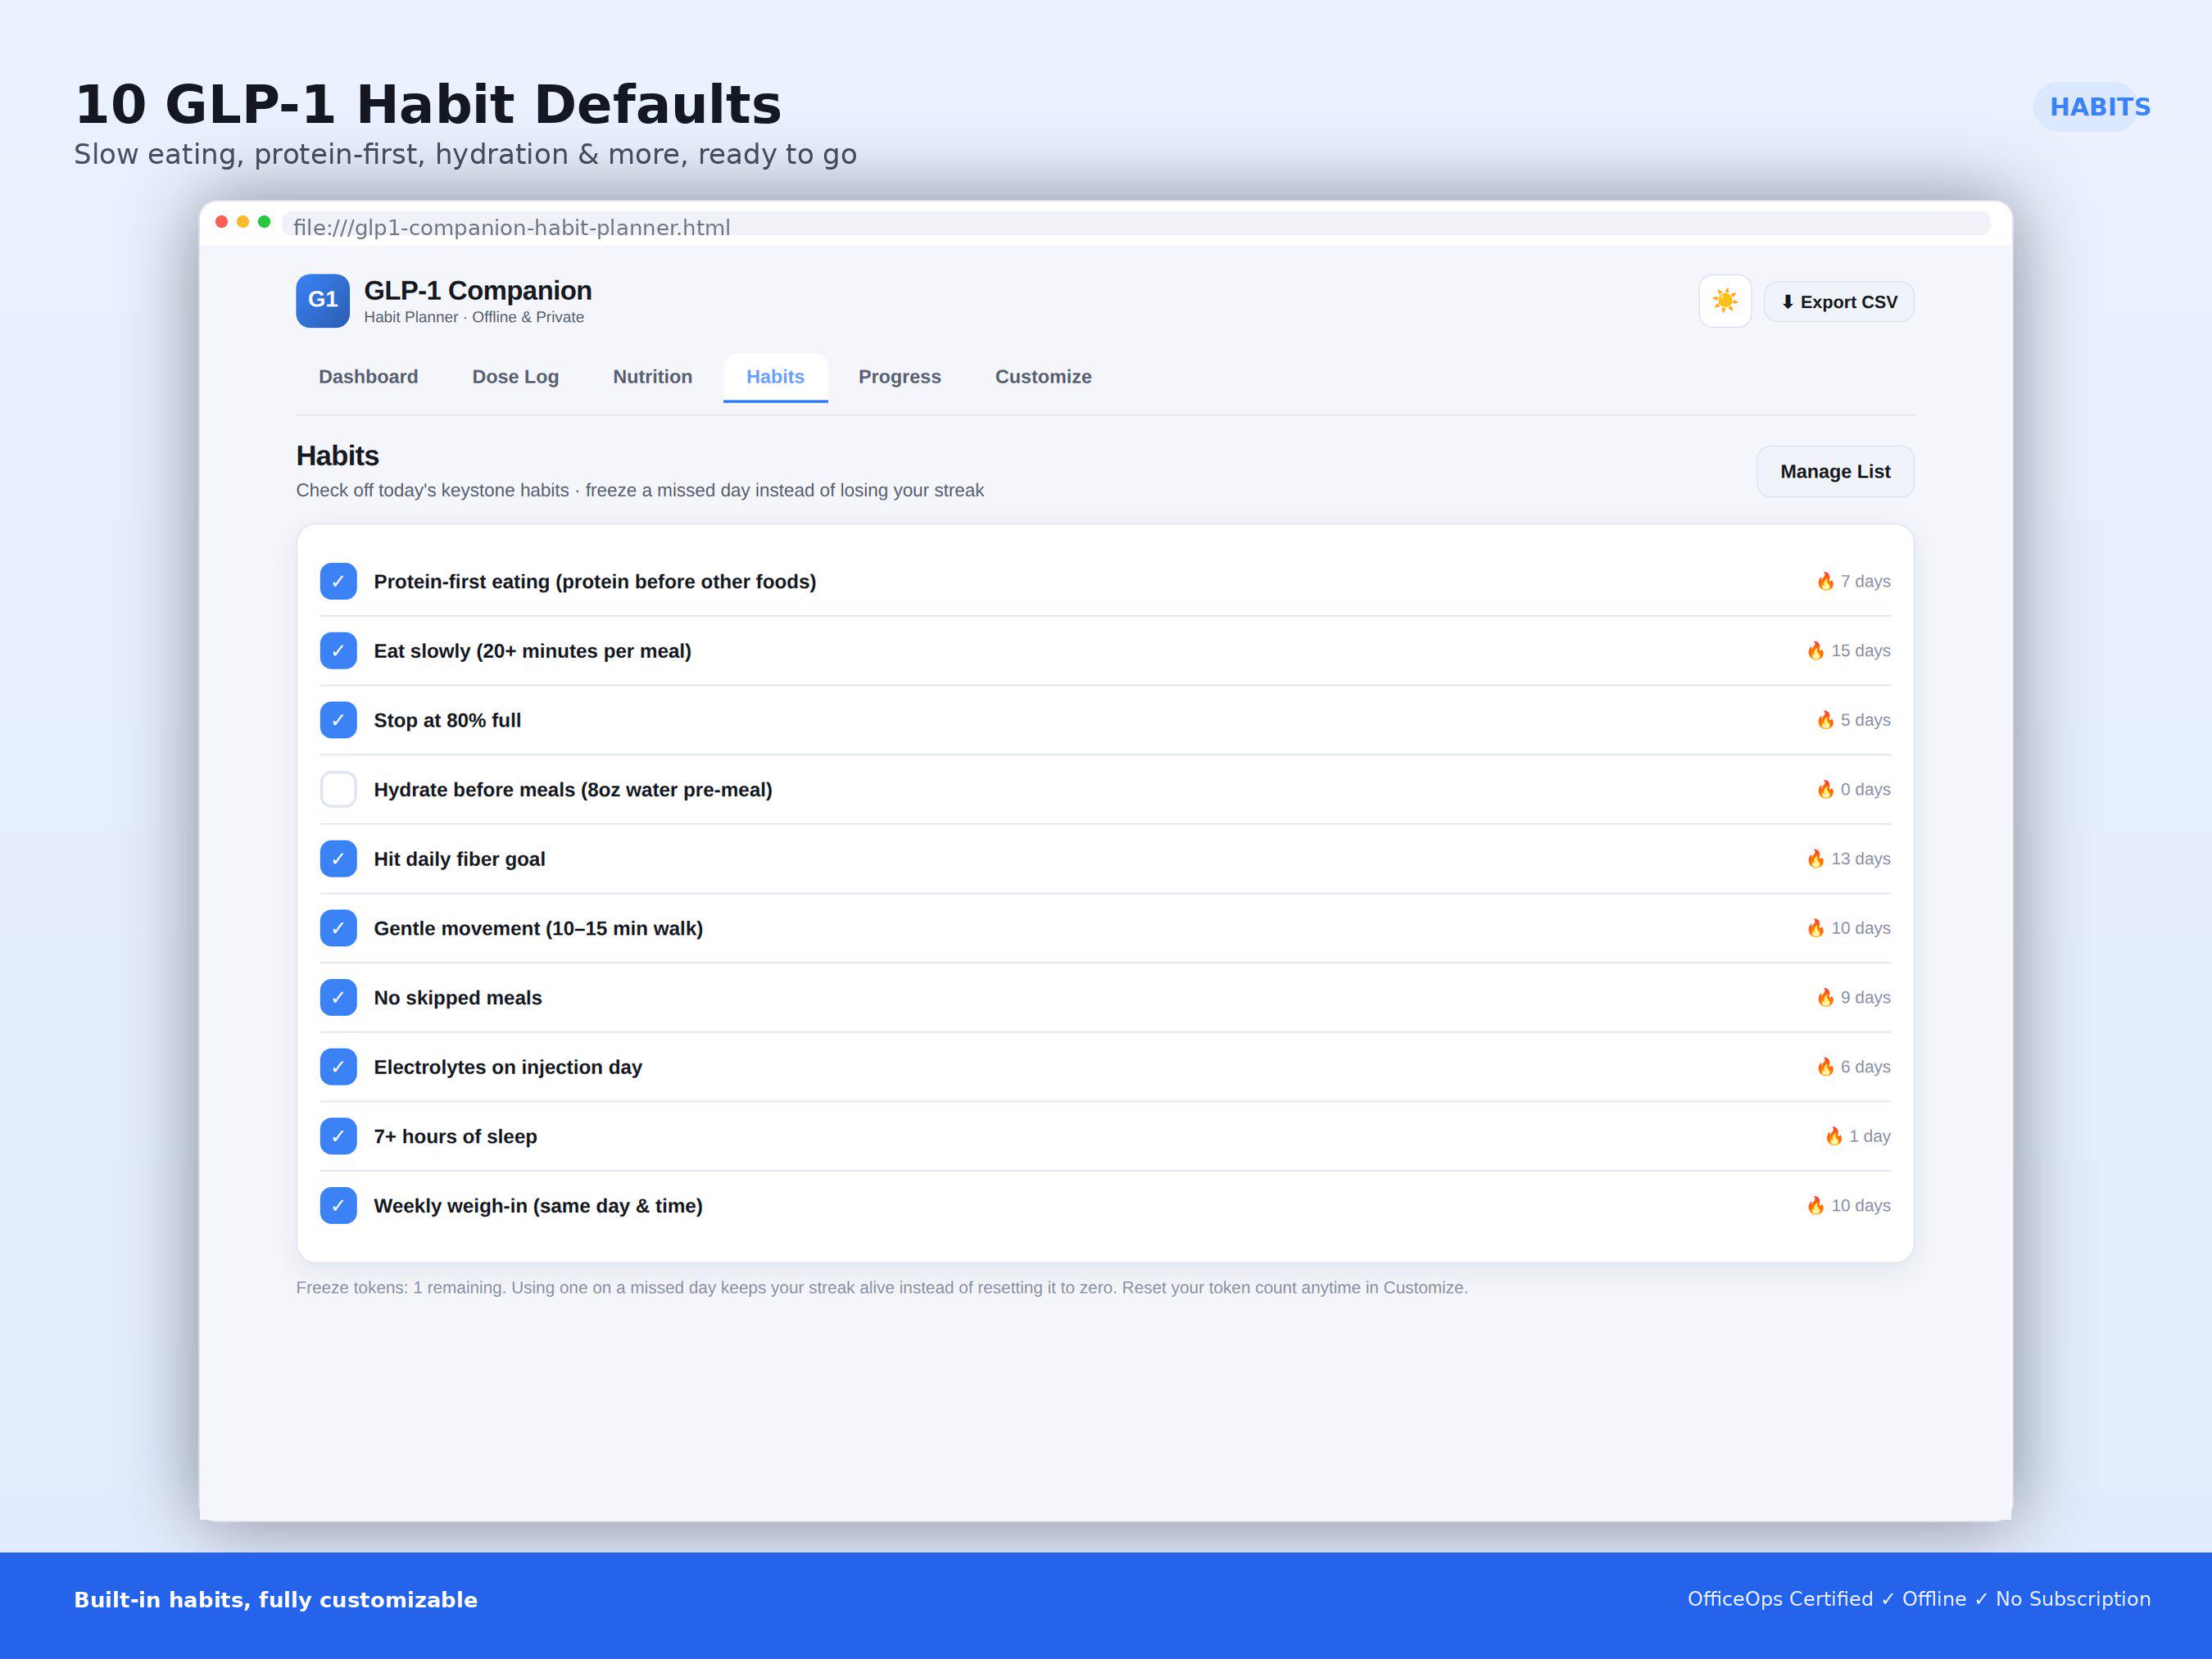Click the 'No skipped meals' habit text
Image resolution: width=2212 pixels, height=1659 pixels.
pos(458,998)
